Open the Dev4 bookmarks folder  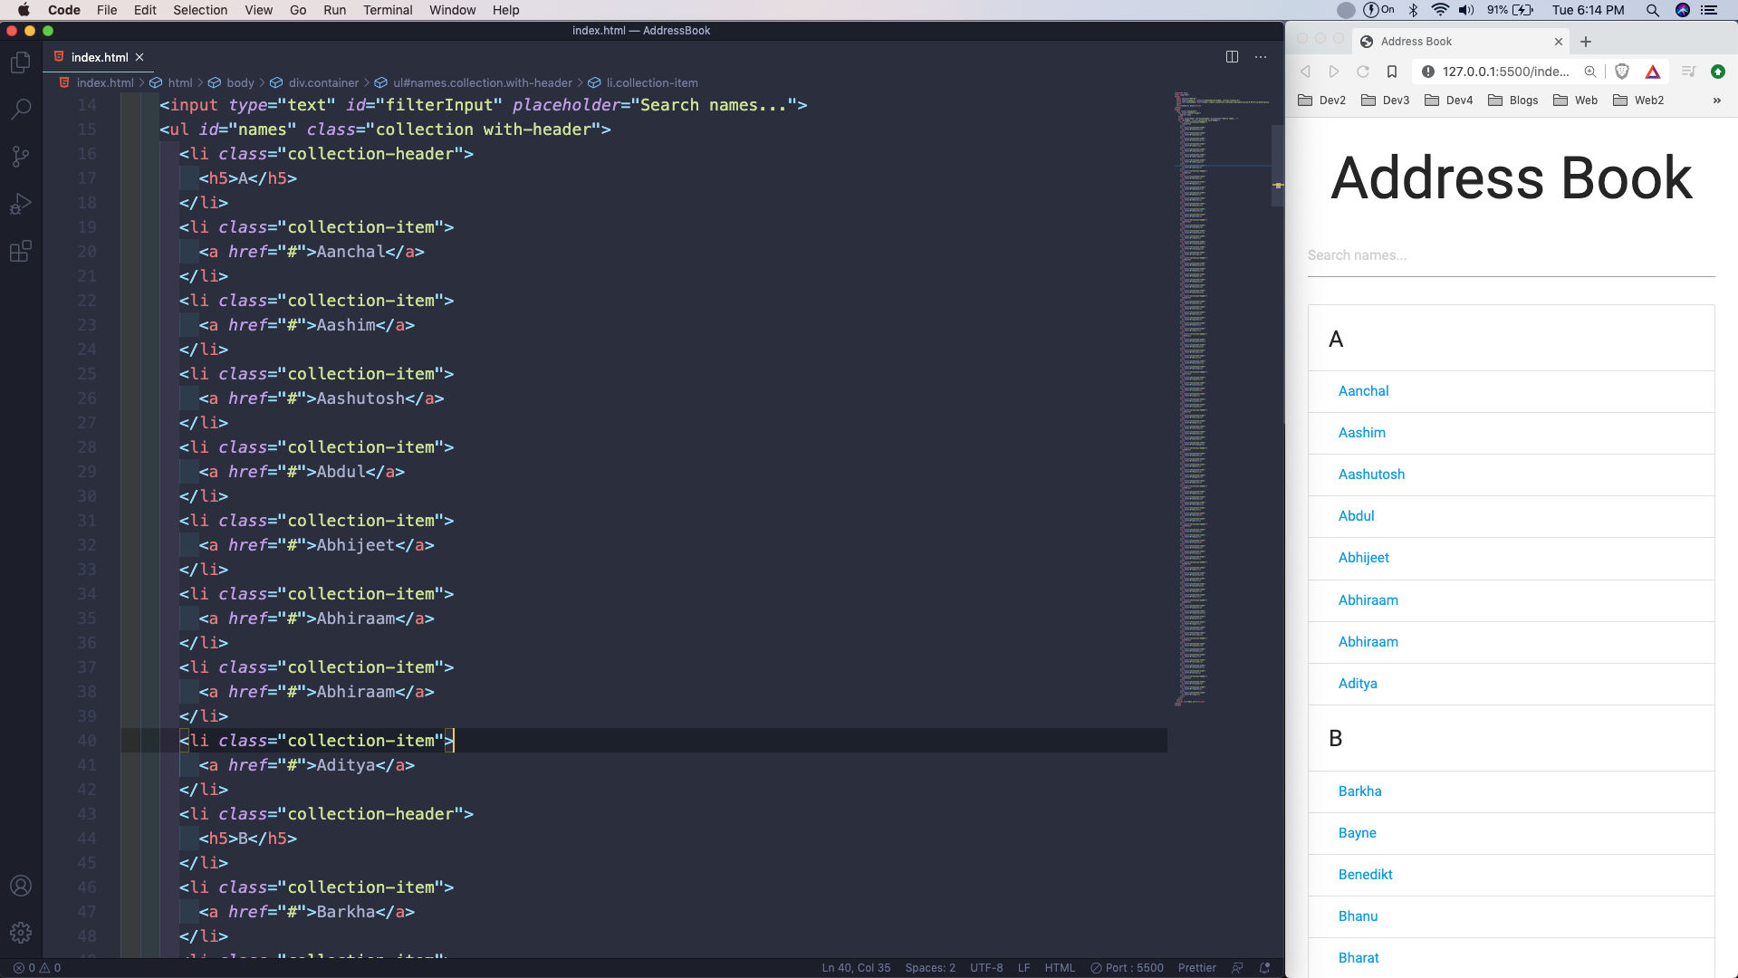[x=1448, y=101]
